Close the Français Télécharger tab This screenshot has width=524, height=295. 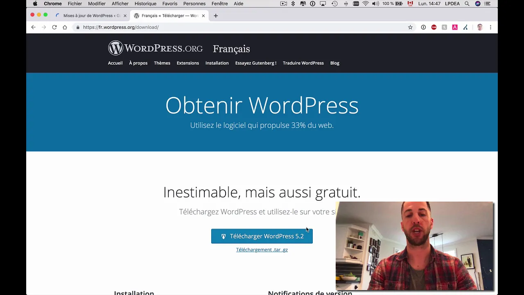coord(203,16)
